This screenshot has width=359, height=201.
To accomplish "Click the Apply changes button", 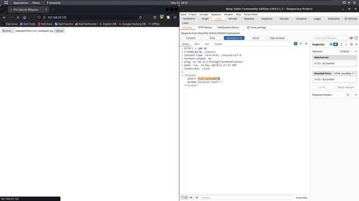I will (346, 87).
